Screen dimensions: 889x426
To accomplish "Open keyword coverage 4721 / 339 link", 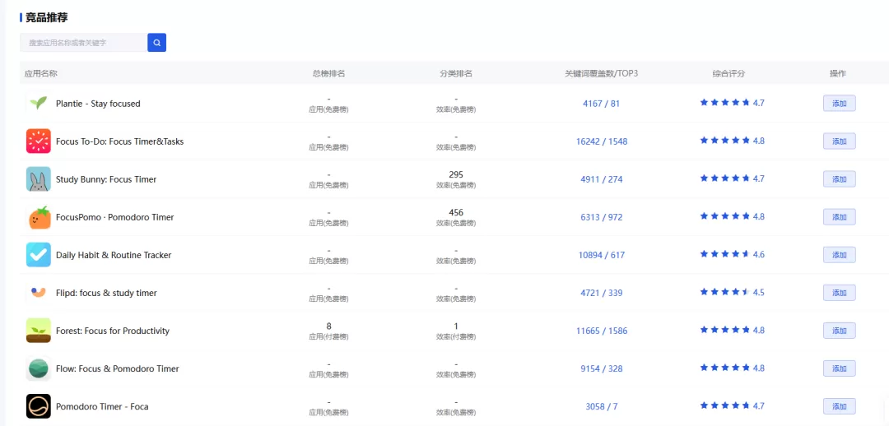I will (x=602, y=294).
